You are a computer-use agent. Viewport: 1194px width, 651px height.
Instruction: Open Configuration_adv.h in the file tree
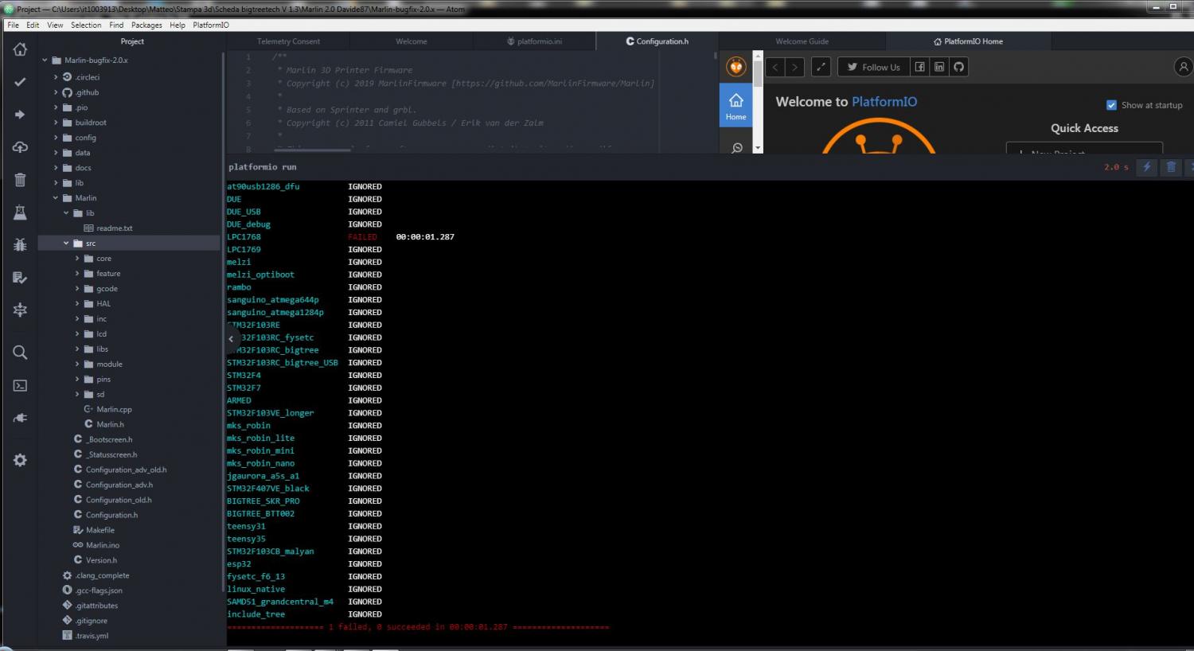pyautogui.click(x=119, y=485)
